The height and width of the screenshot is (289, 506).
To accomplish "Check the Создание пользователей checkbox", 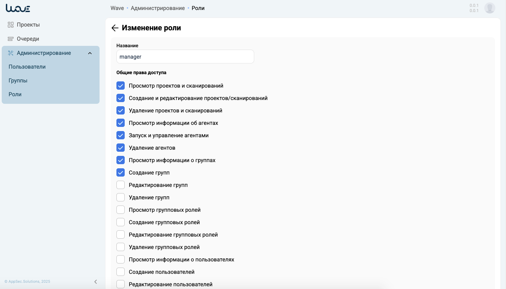I will [121, 272].
